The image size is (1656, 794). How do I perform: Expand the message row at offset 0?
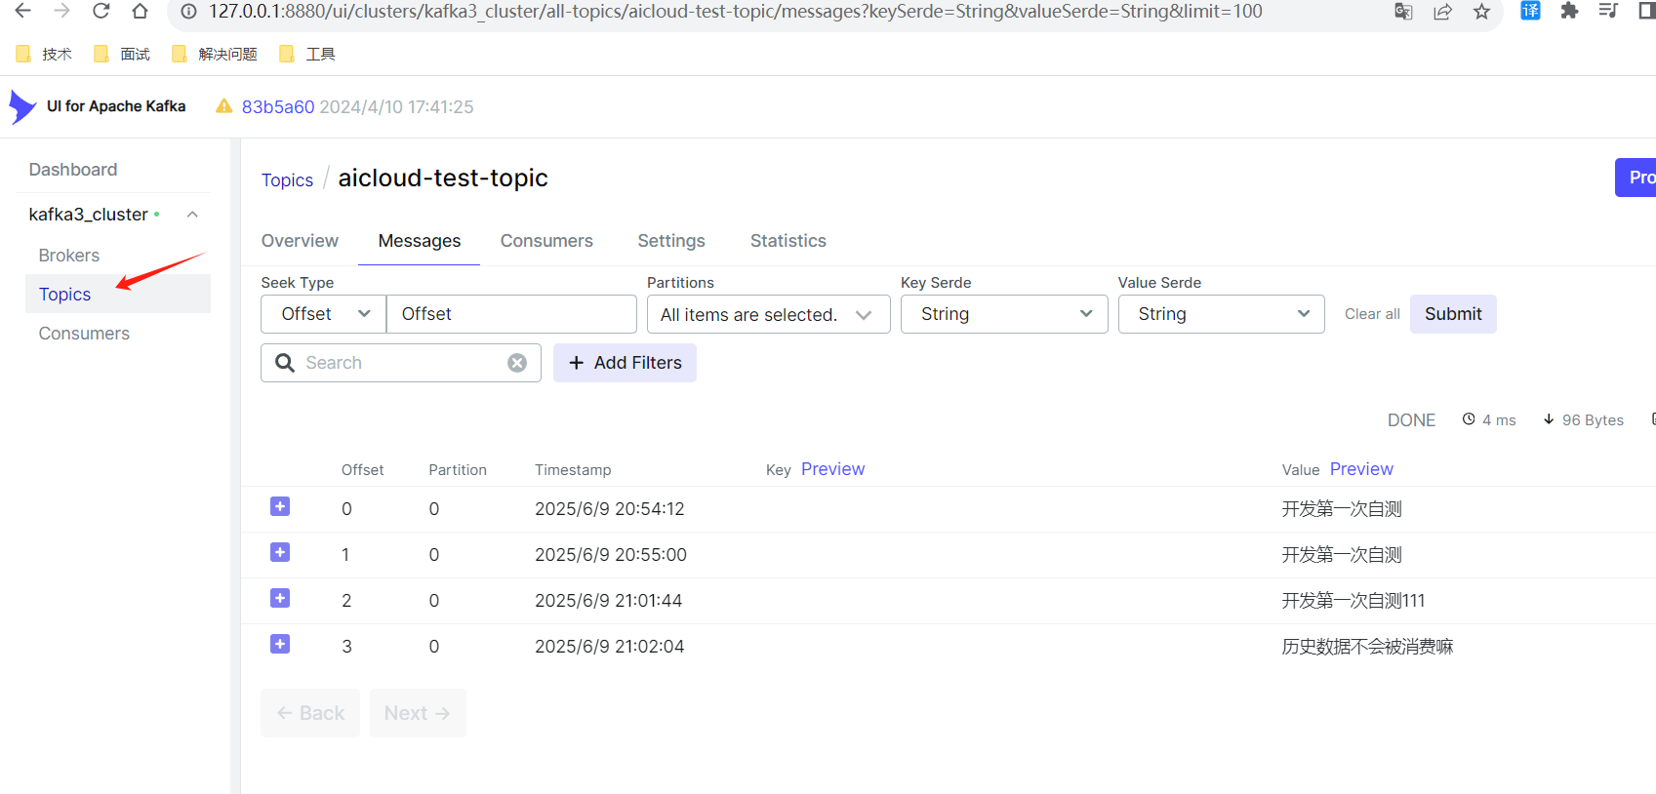280,507
